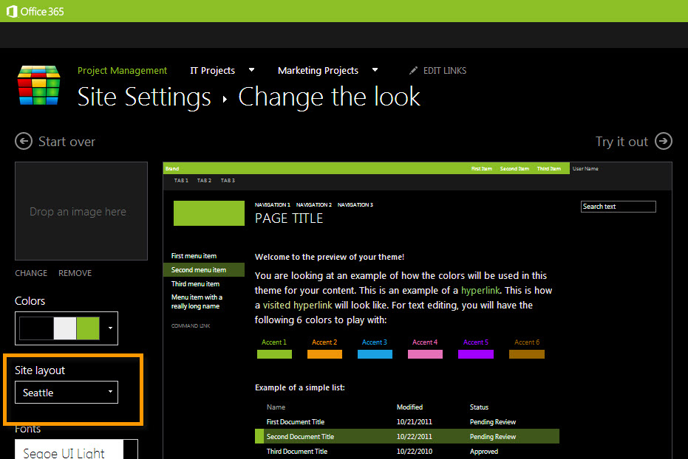This screenshot has height=459, width=688.
Task: Click the REMOVE image link
Action: (x=75, y=273)
